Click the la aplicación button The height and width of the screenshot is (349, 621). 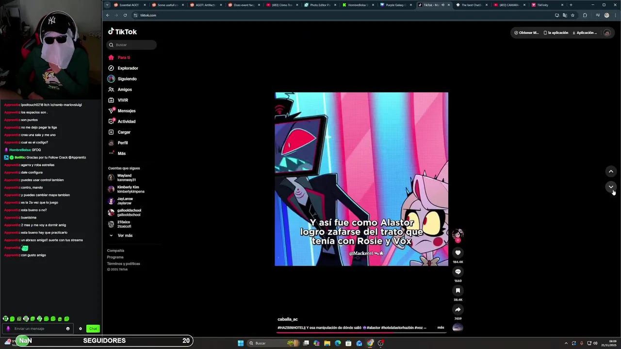tap(556, 32)
